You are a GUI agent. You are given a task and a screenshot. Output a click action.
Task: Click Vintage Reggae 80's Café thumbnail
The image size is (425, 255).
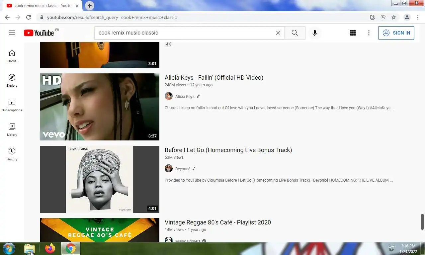click(x=100, y=230)
